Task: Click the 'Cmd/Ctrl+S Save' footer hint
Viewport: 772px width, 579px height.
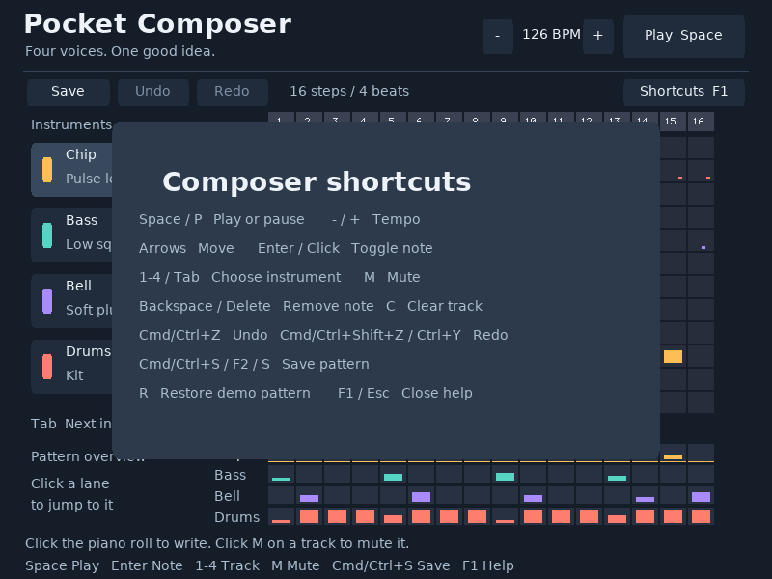Action: pos(391,566)
